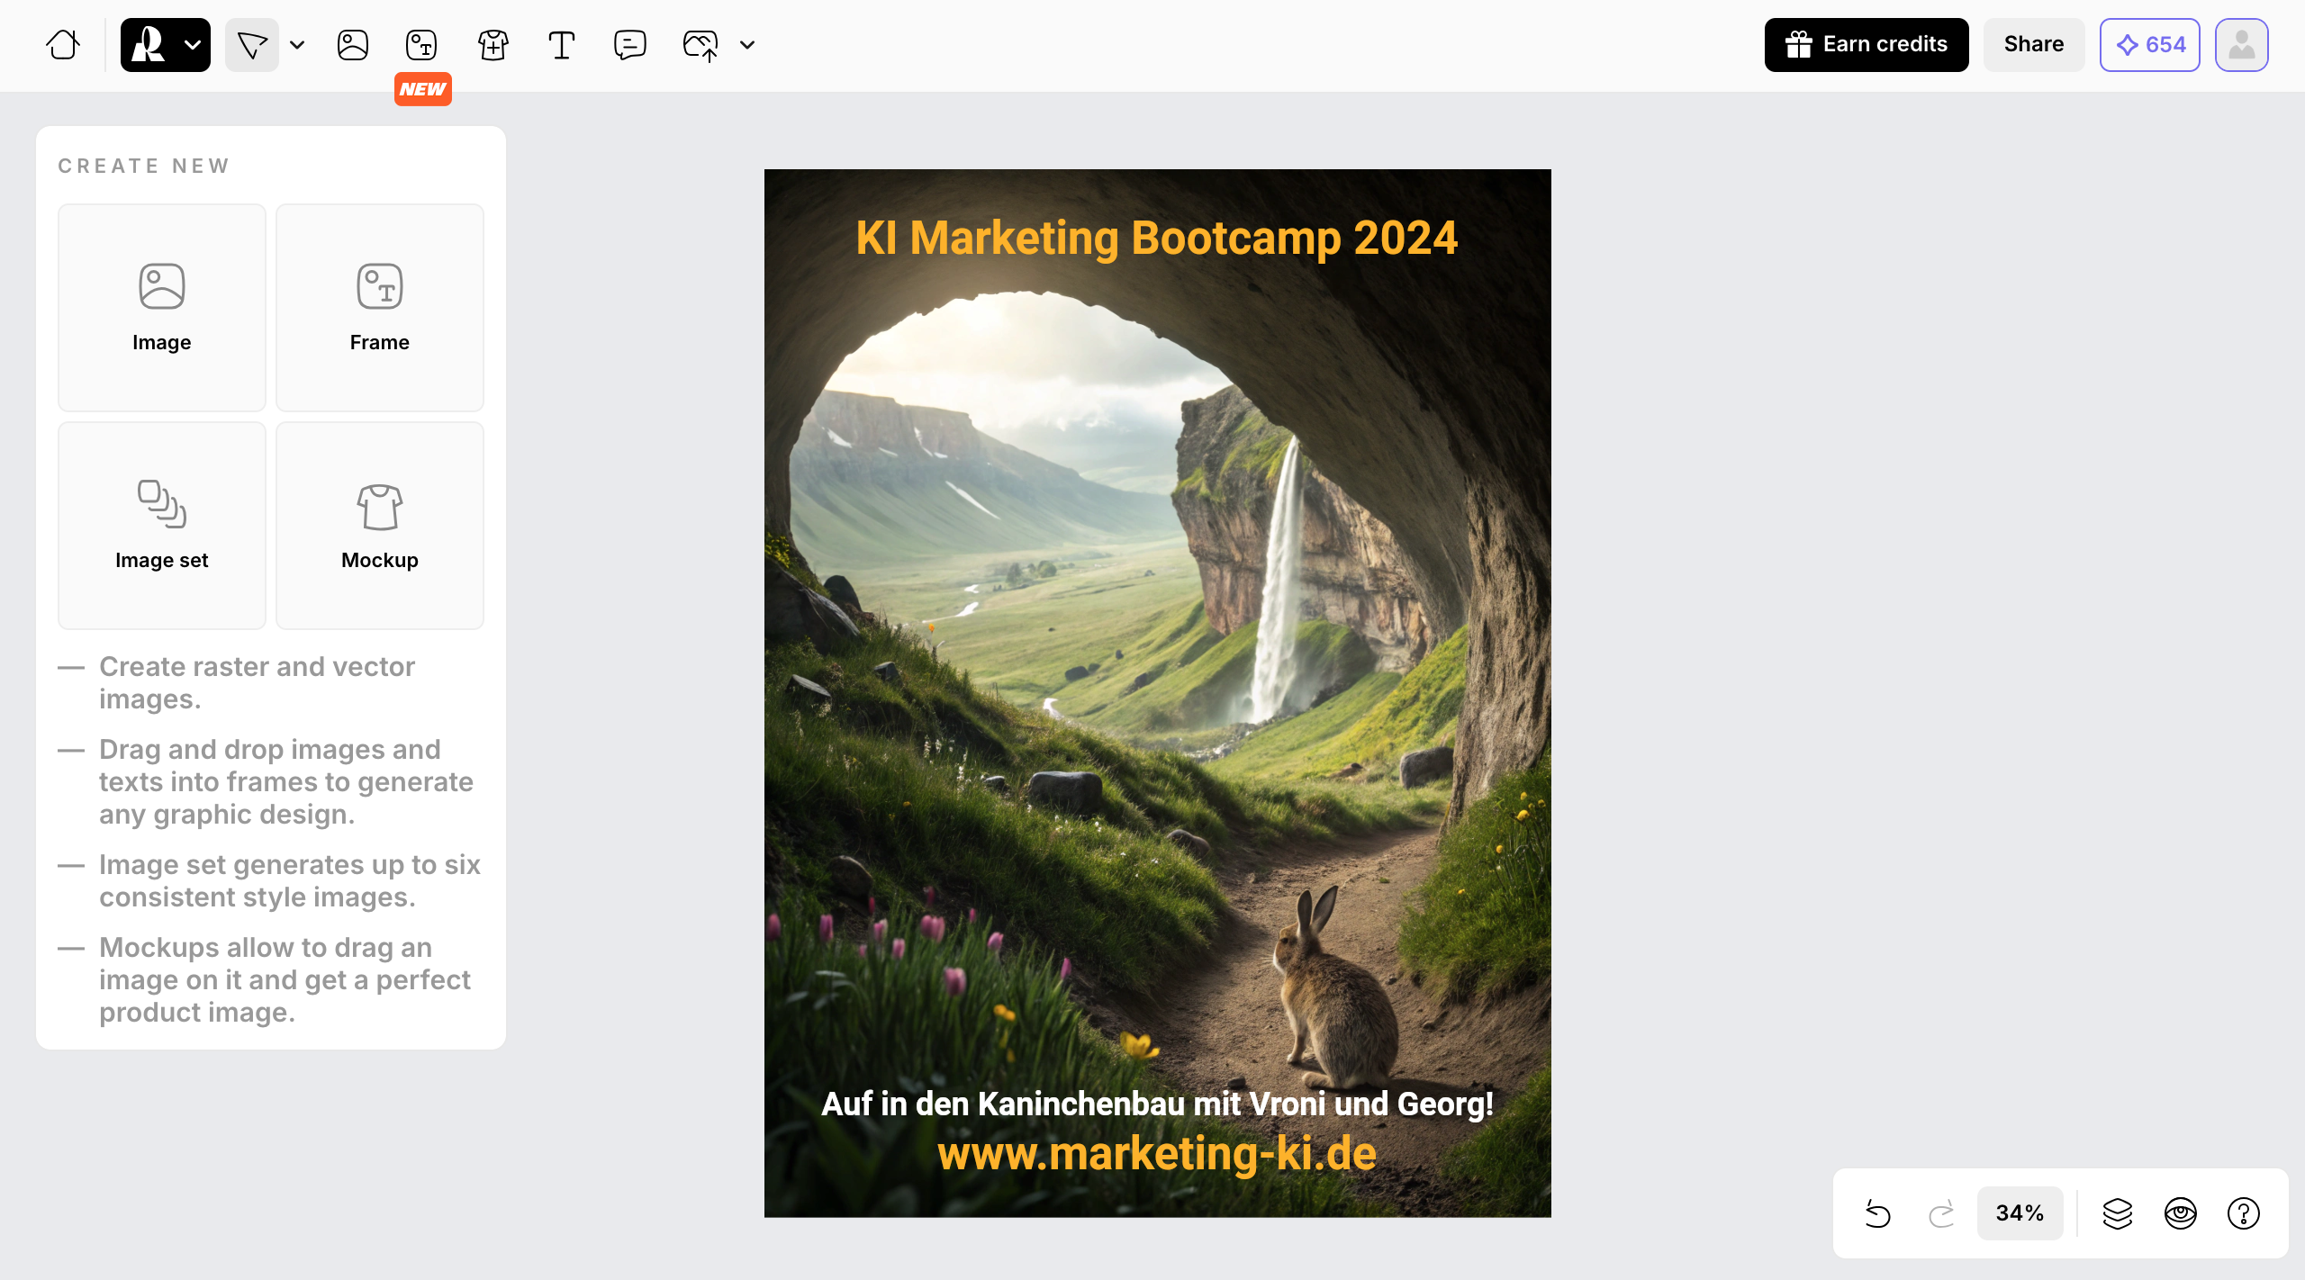Click the Earn credits button
The height and width of the screenshot is (1280, 2305).
(x=1867, y=44)
